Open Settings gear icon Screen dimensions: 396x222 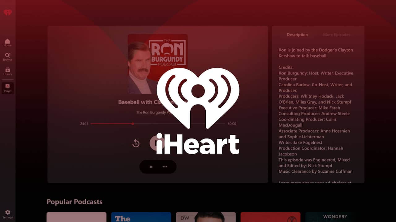coord(8,214)
